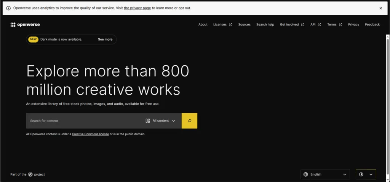Screen dimensions: 390x182
Task: Go to the About page
Action: tap(203, 25)
